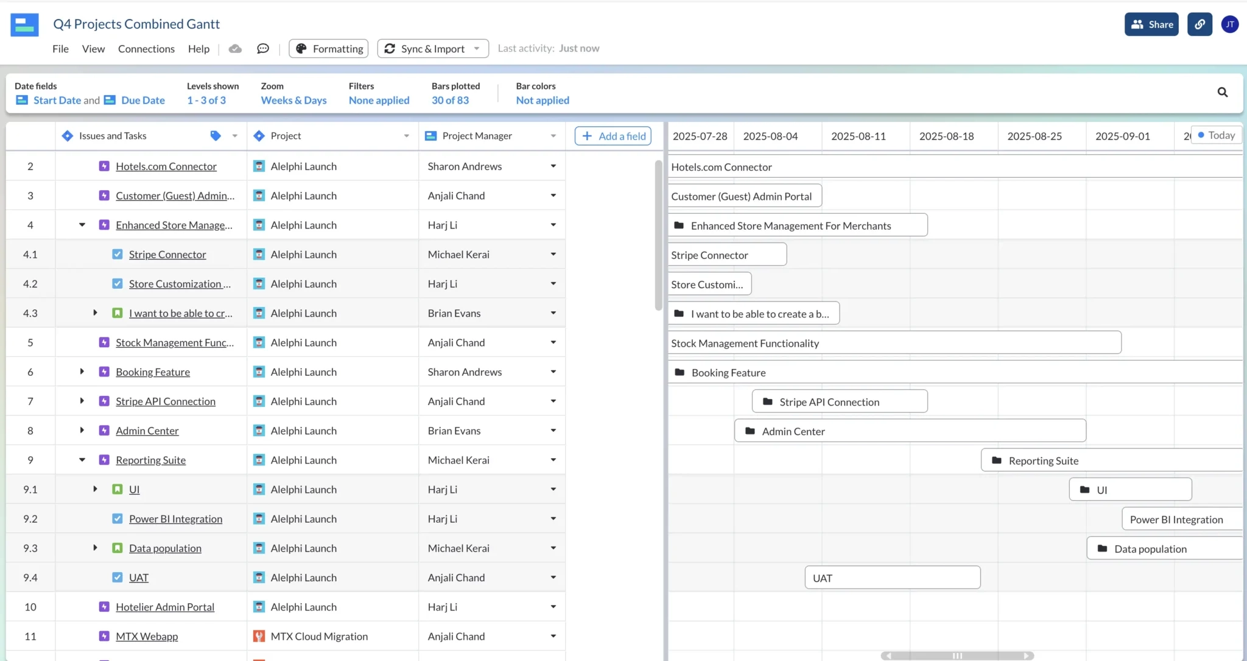Click the Power BI Integration checkbox icon
The image size is (1247, 661).
point(118,519)
